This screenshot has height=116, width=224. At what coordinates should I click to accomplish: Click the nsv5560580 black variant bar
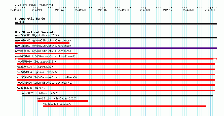(x=116, y=38)
